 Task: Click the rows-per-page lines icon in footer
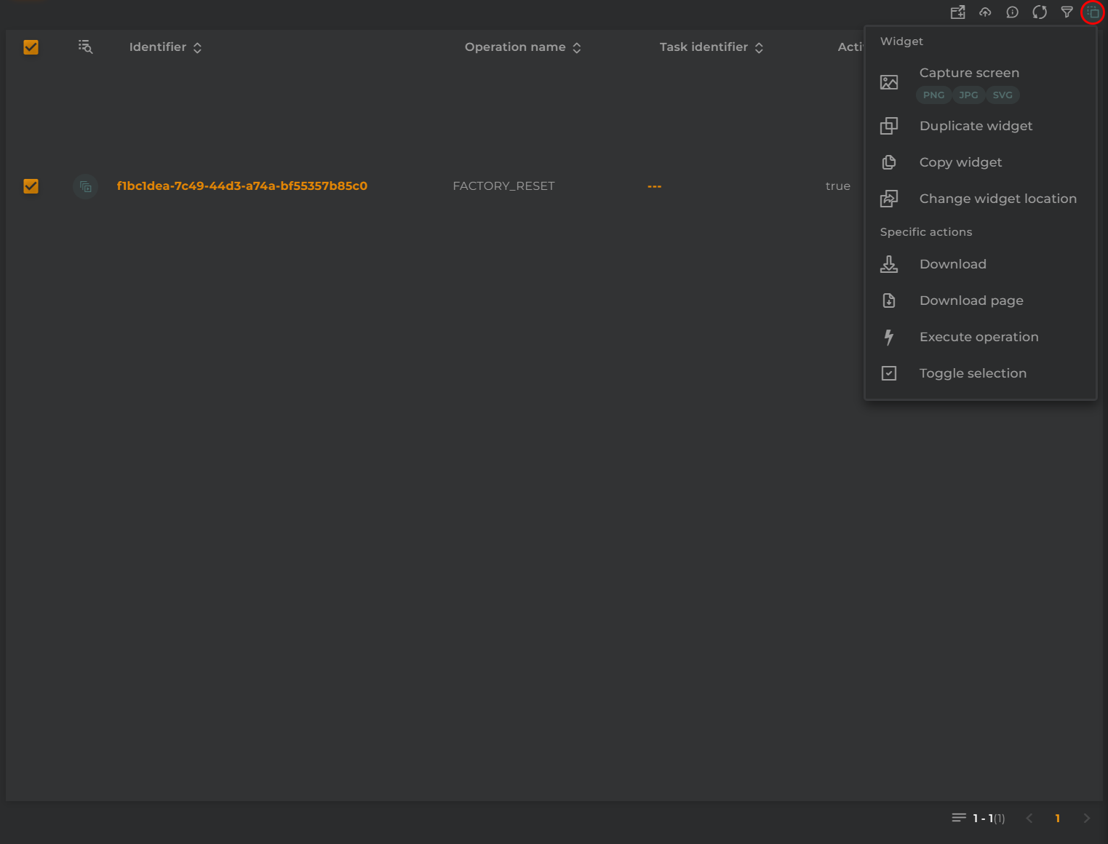click(959, 819)
